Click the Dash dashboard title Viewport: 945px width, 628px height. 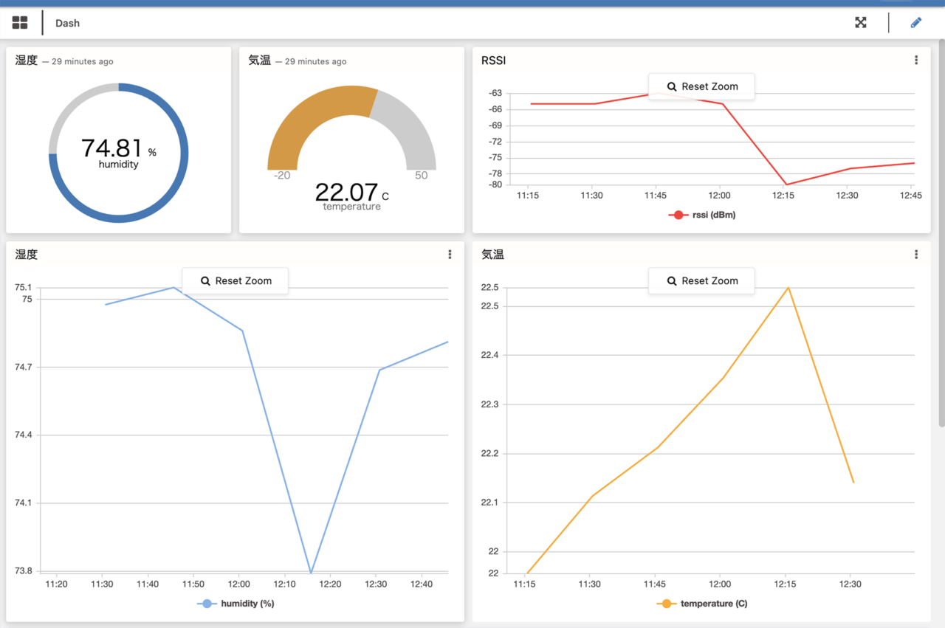tap(67, 23)
